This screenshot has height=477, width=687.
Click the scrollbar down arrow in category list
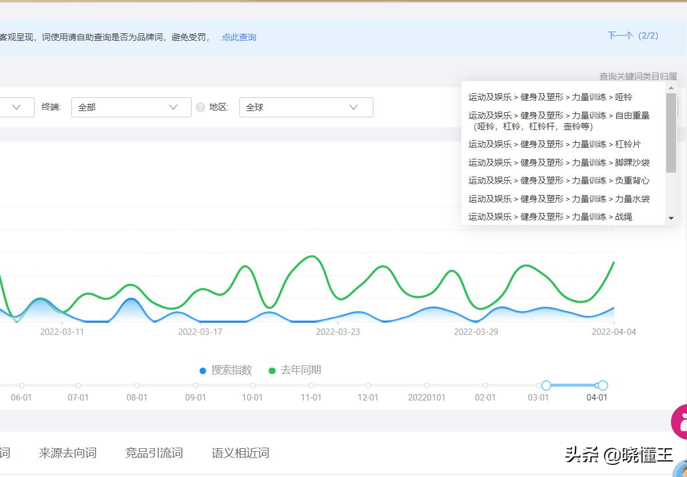tap(670, 218)
